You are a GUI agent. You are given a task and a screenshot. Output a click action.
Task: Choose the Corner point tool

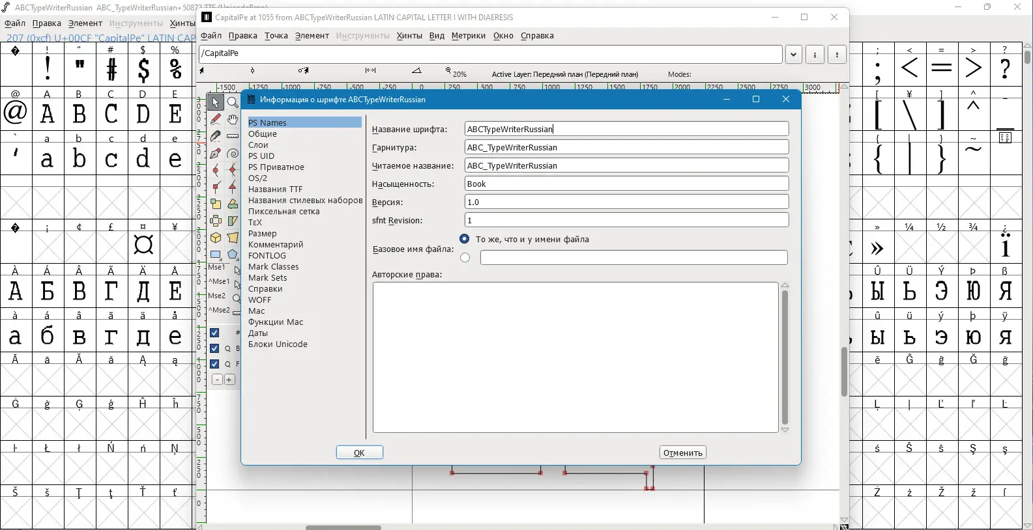tap(216, 188)
